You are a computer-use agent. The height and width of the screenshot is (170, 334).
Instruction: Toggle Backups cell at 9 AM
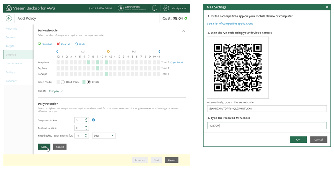[97, 74]
